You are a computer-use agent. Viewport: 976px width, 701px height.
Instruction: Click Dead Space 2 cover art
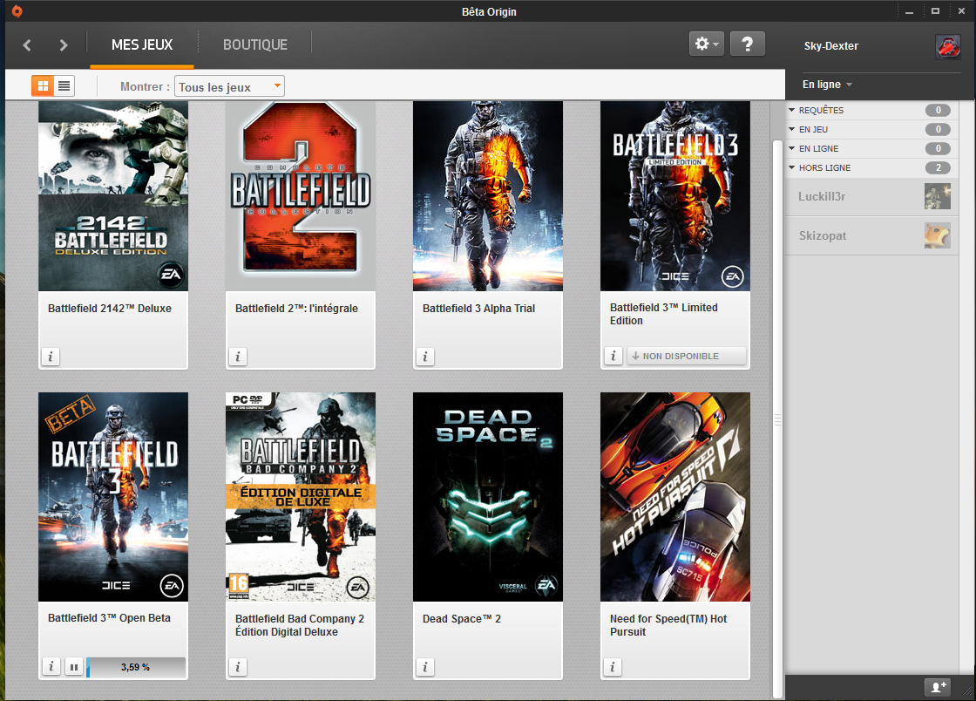[x=488, y=497]
